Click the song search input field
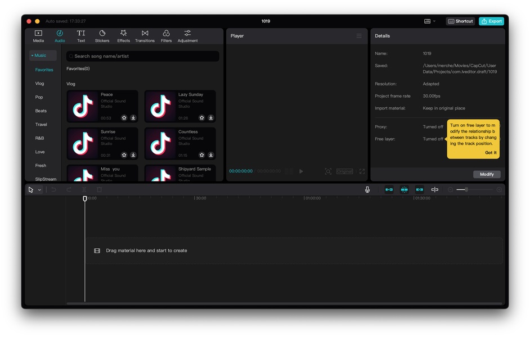This screenshot has width=530, height=337. tap(143, 56)
